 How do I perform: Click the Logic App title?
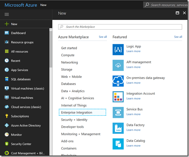(x=133, y=46)
